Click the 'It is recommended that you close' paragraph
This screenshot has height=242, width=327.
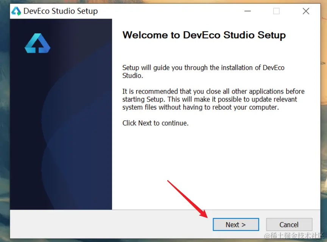point(213,99)
